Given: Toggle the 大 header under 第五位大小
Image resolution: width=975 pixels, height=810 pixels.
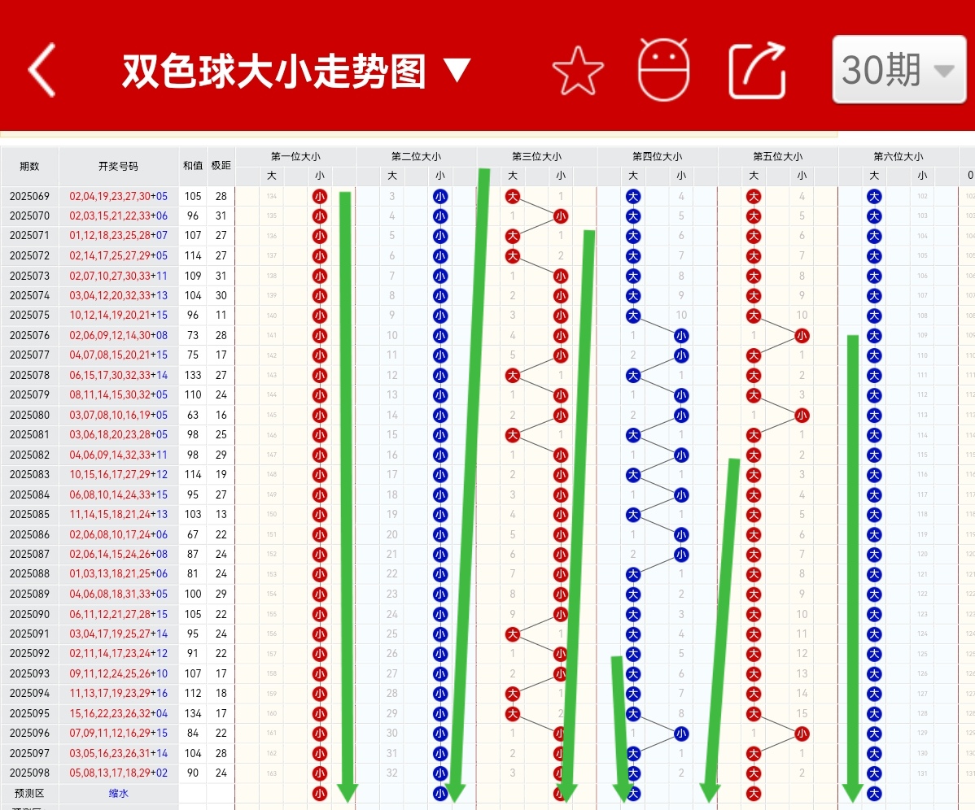Looking at the screenshot, I should 752,176.
